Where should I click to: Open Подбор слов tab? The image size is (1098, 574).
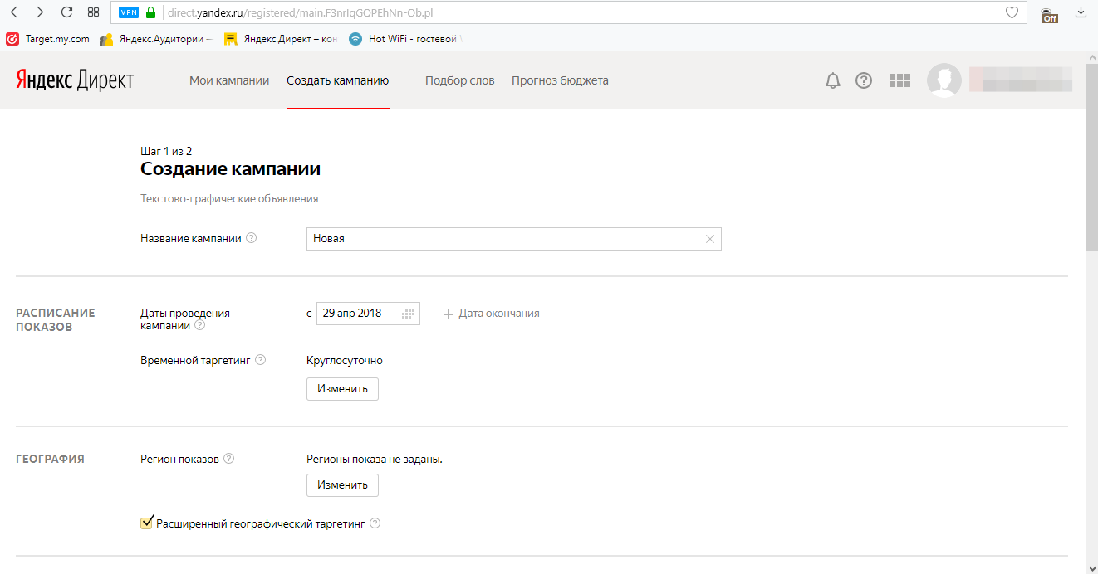click(x=460, y=80)
